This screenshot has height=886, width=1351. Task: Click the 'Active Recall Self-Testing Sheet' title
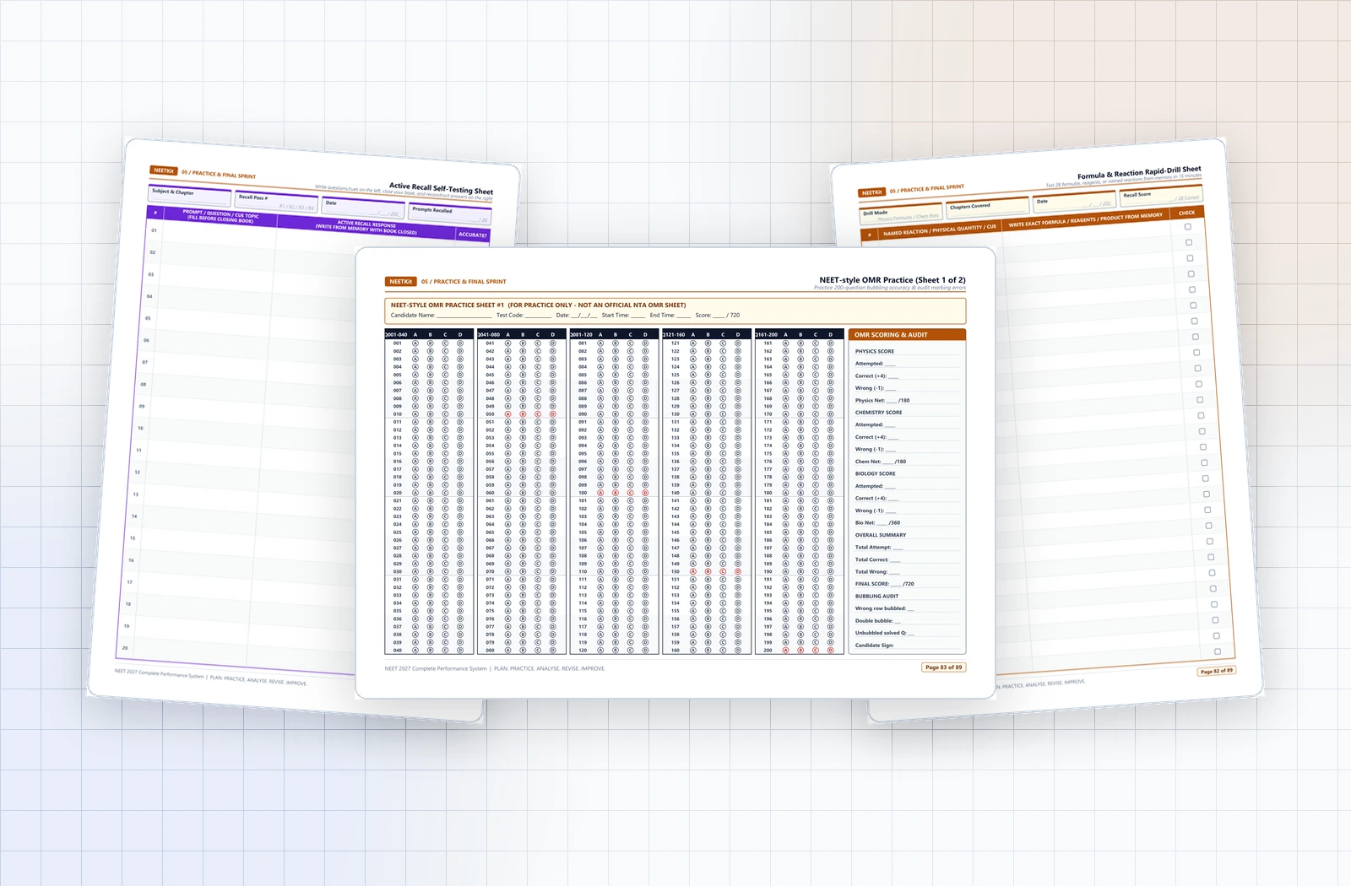[441, 188]
